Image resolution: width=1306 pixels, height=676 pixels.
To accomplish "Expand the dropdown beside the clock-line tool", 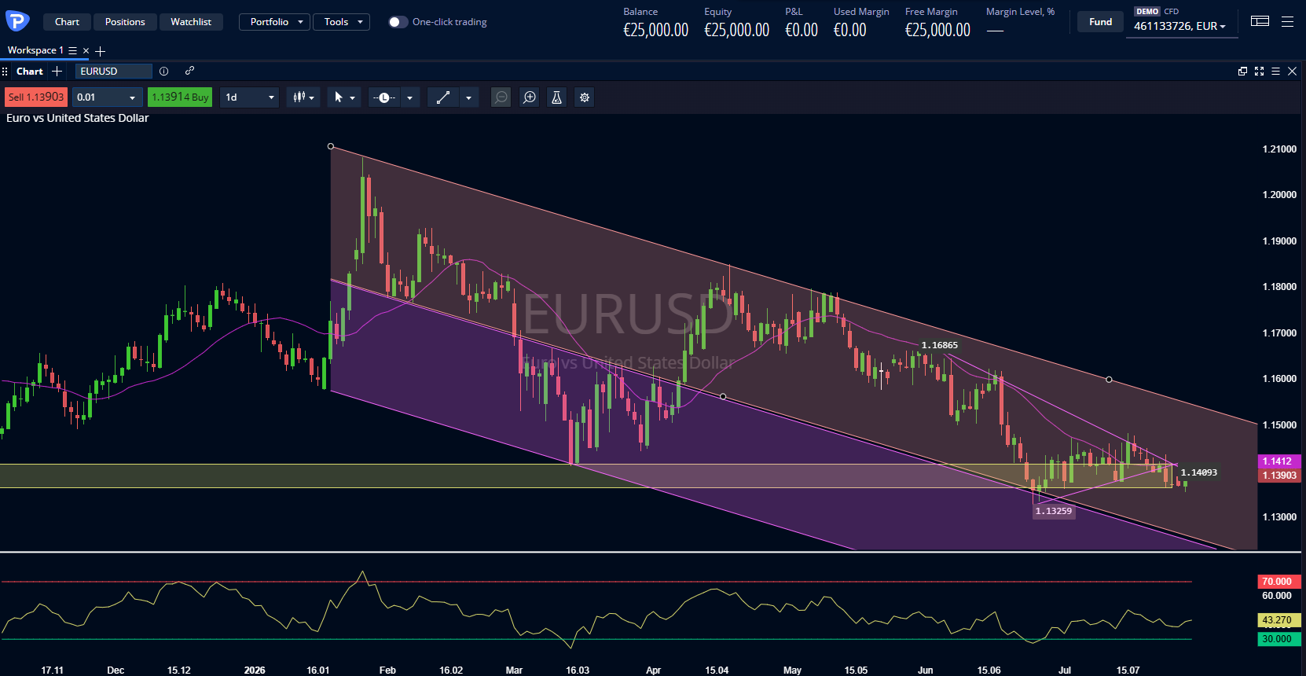I will tap(409, 97).
